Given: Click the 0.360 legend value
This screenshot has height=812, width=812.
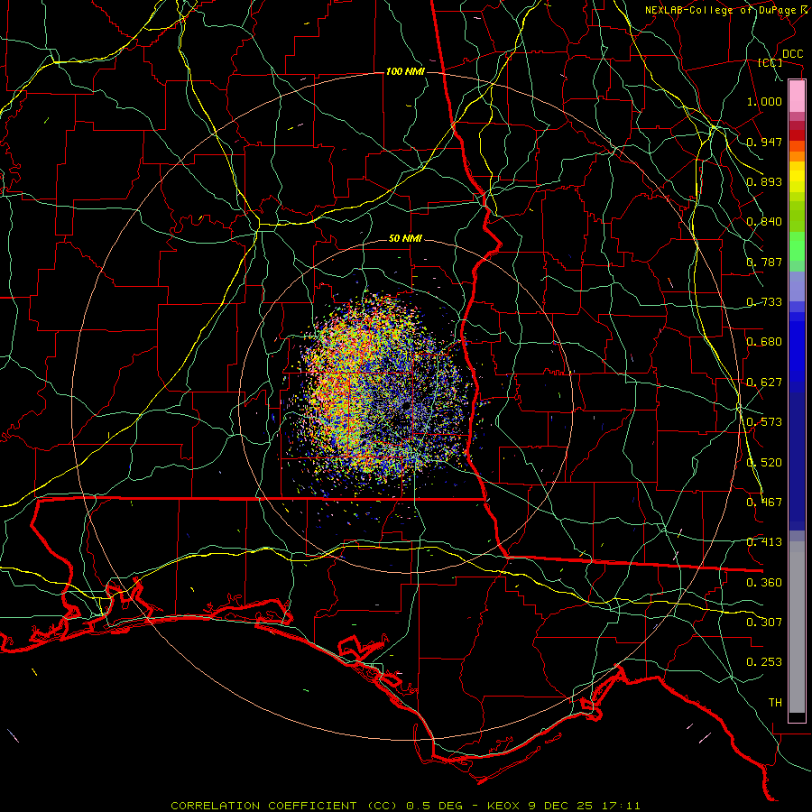Looking at the screenshot, I should point(764,583).
